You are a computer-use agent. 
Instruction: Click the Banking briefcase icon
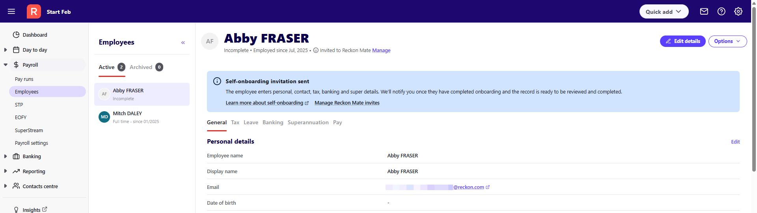[x=16, y=156]
